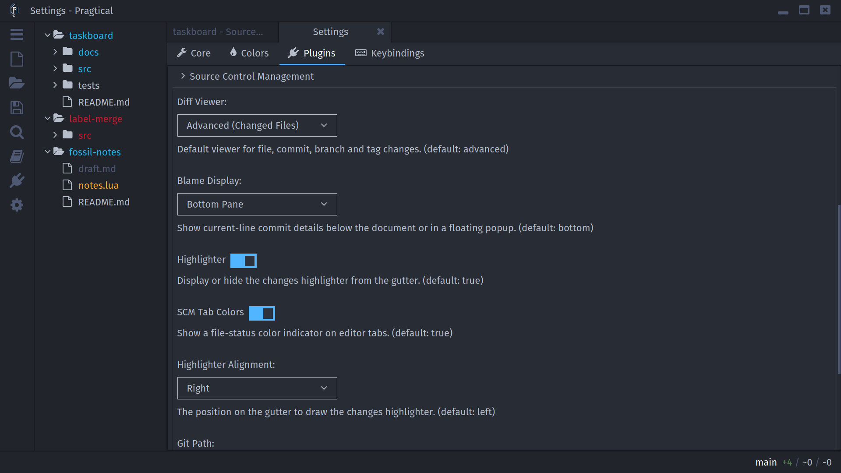
Task: Click the Pragtical logo in title bar
Action: [x=14, y=11]
